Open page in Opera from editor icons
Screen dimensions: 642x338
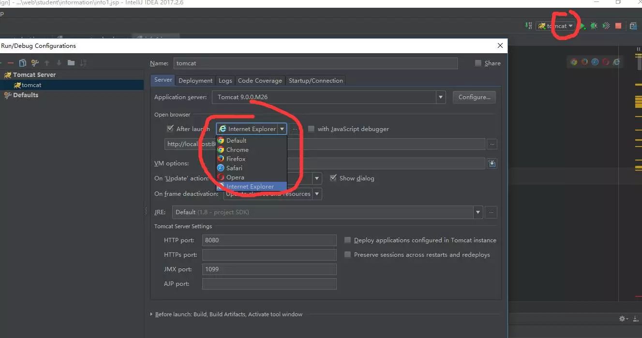(x=606, y=62)
